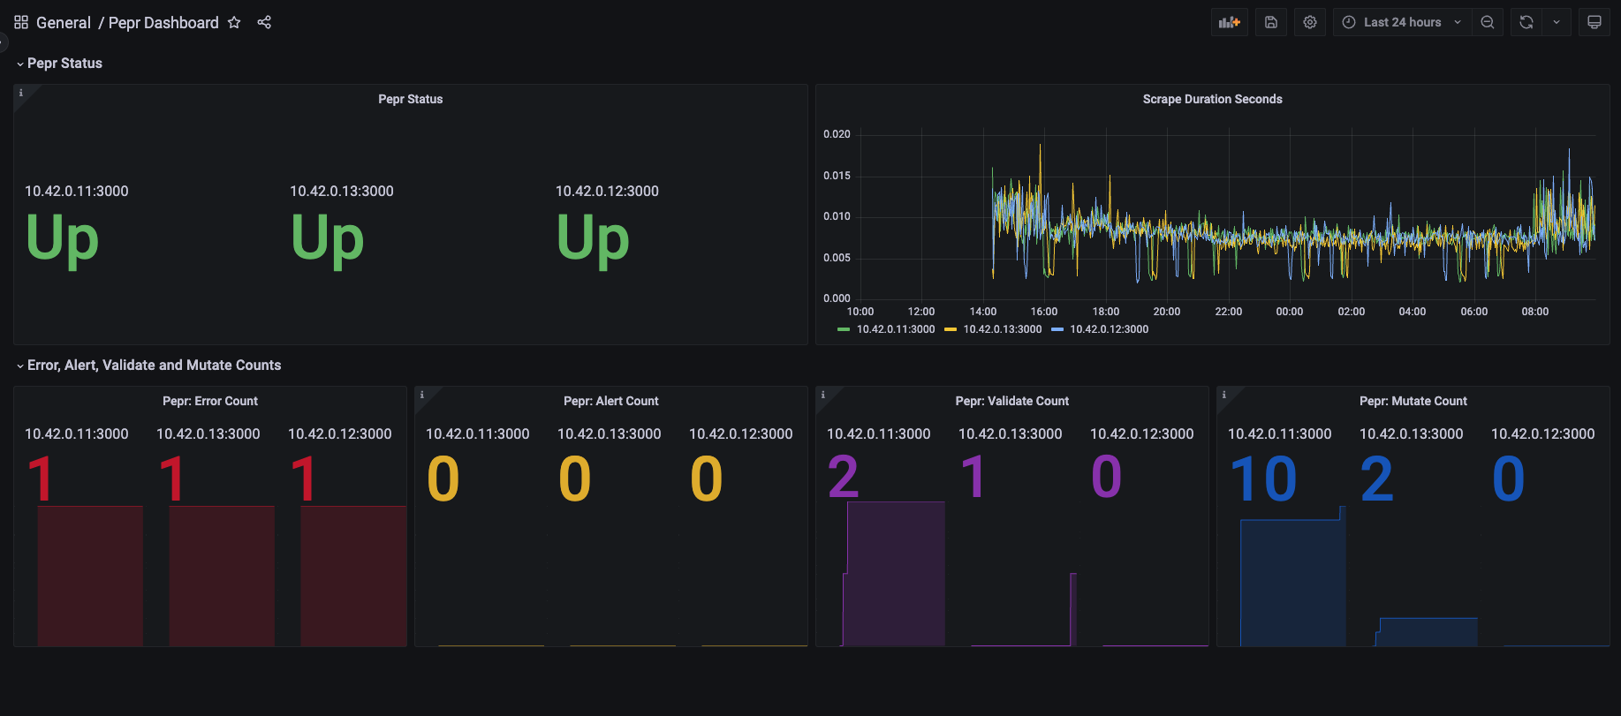Save the dashboard with the disk icon
Screen dimensions: 1621x716
[1270, 23]
